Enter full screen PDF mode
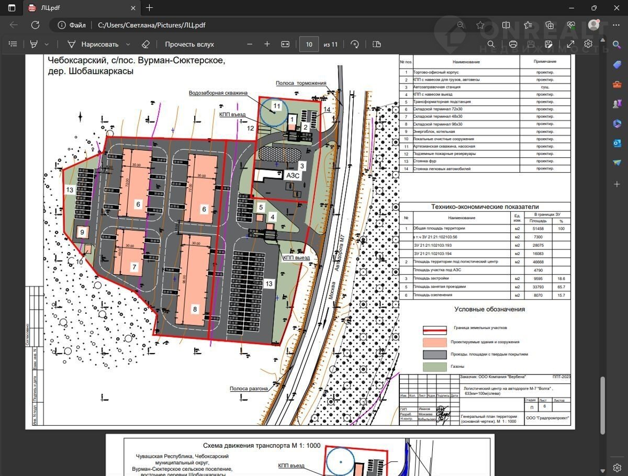The width and height of the screenshot is (628, 476). coord(570,44)
